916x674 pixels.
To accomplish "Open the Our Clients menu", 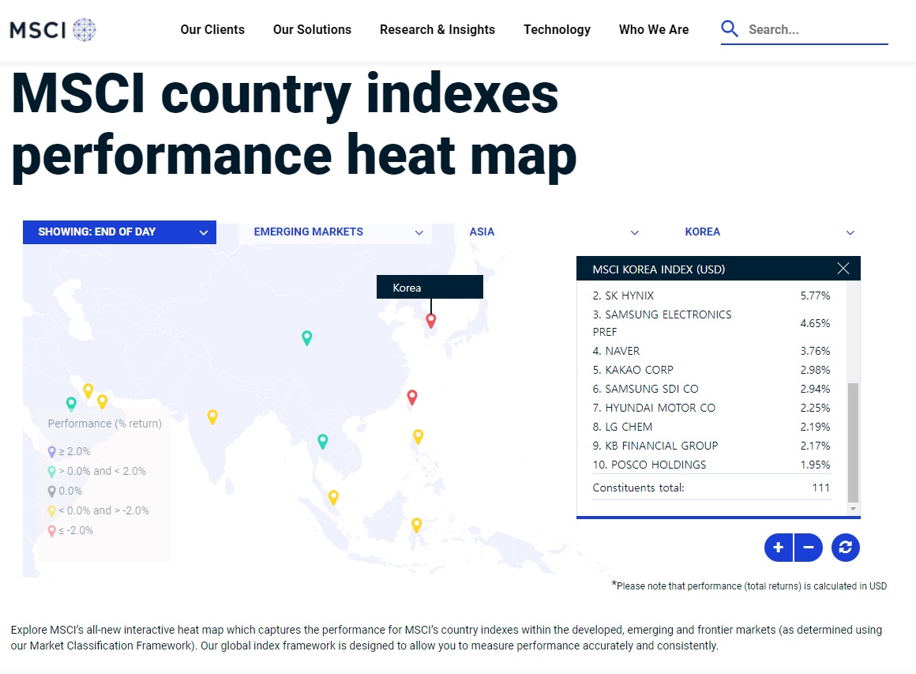I will [212, 30].
